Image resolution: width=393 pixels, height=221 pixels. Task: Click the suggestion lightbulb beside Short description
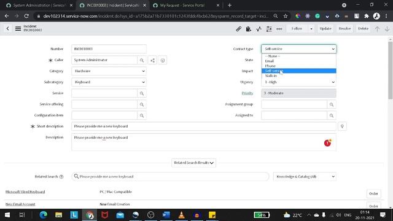[342, 126]
